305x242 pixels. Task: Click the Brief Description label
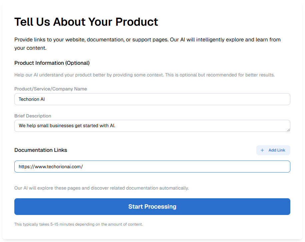point(33,116)
